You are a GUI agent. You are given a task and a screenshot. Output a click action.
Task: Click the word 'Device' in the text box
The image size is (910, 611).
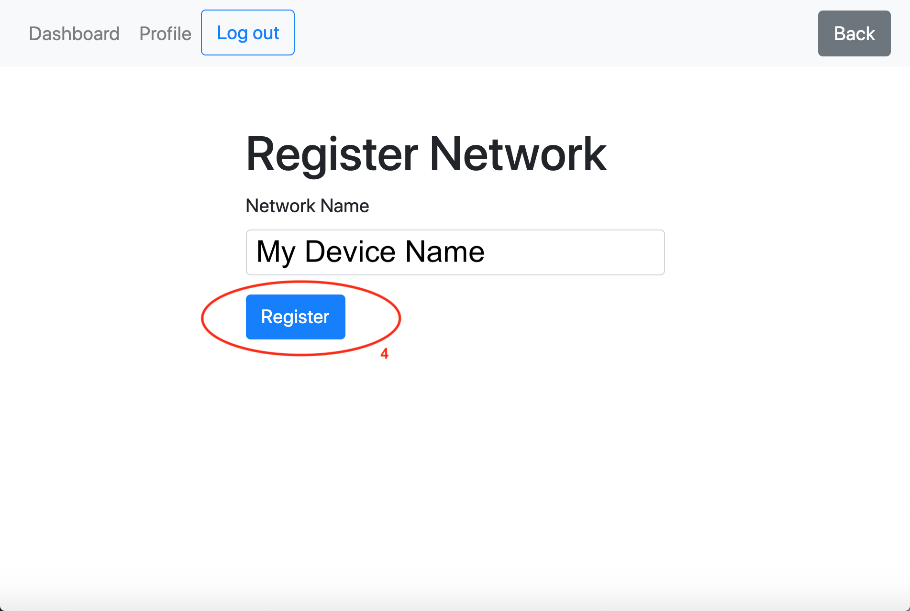click(350, 252)
